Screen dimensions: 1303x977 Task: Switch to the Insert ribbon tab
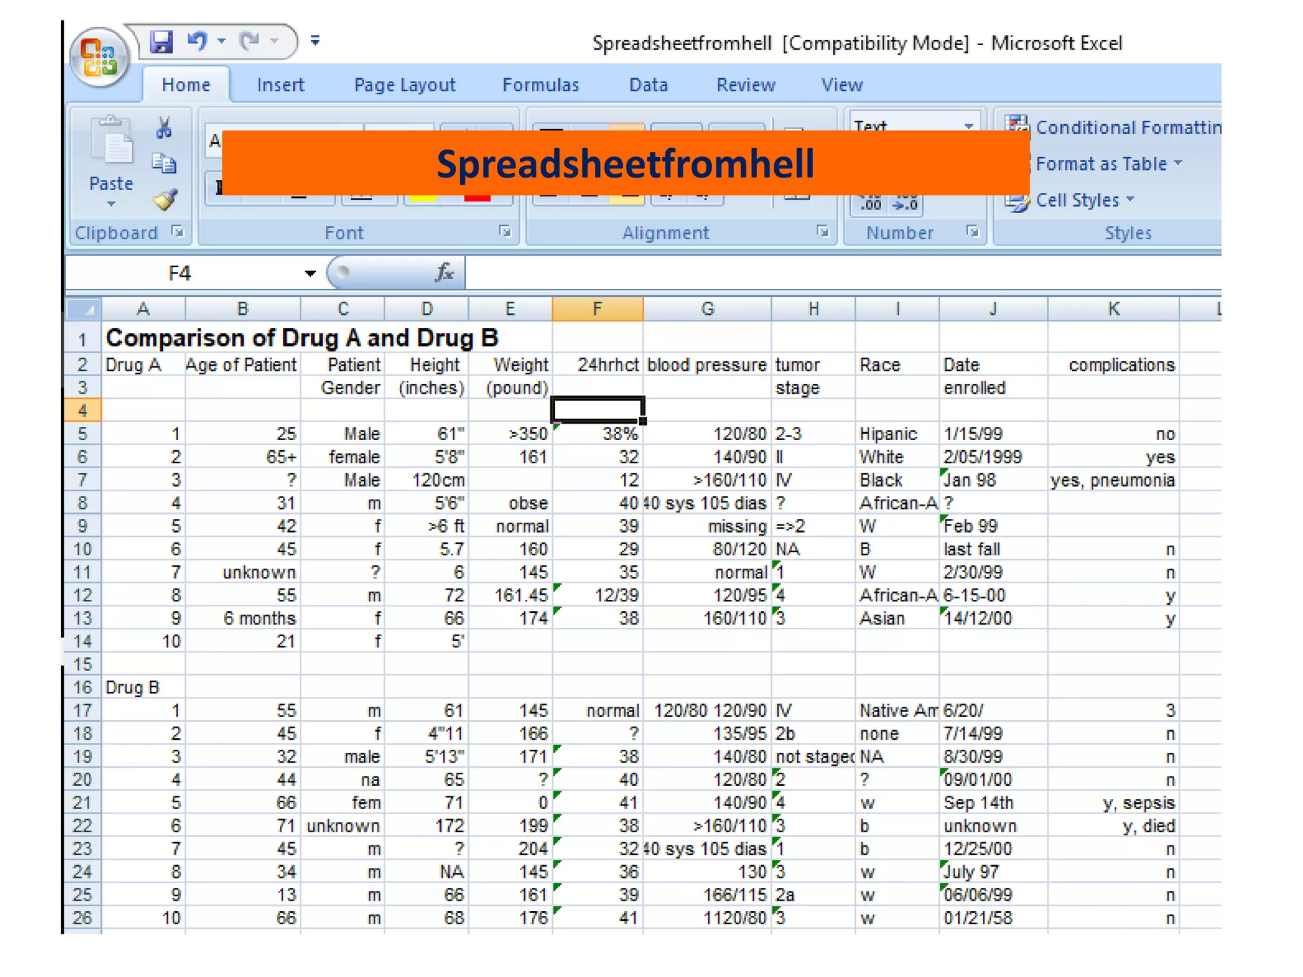click(x=281, y=85)
